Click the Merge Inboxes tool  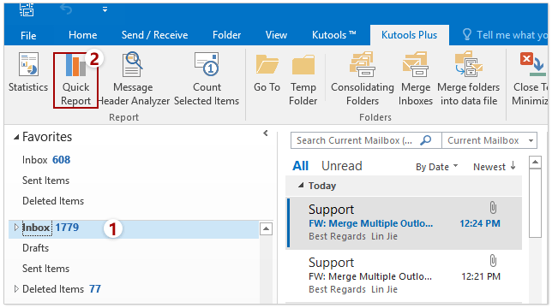pyautogui.click(x=416, y=79)
